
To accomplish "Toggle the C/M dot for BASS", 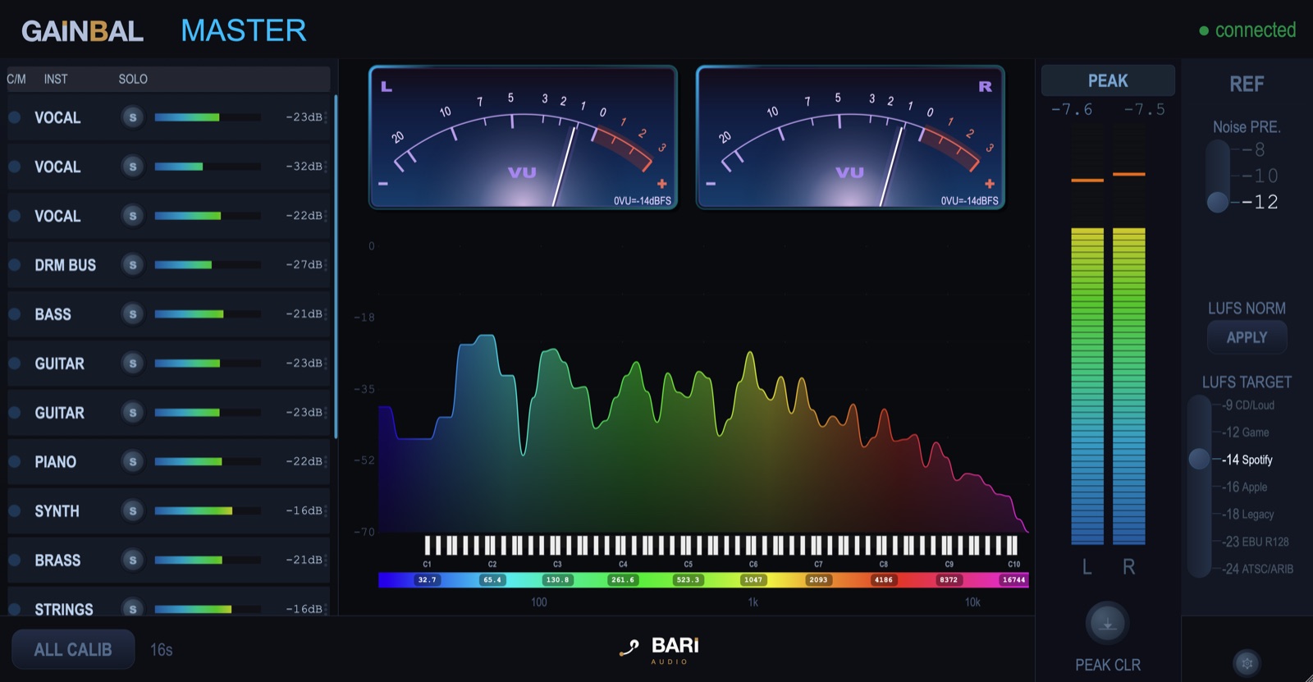I will pos(15,314).
